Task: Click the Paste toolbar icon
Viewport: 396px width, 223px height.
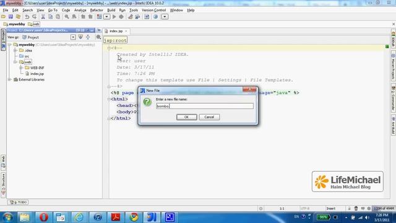Action: [58, 17]
